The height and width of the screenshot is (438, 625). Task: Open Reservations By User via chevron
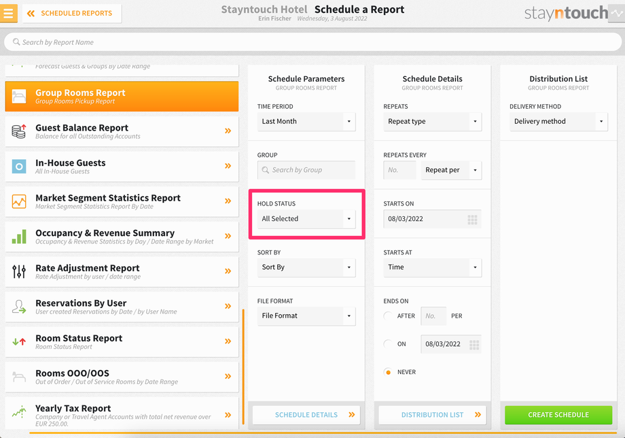[x=228, y=306]
